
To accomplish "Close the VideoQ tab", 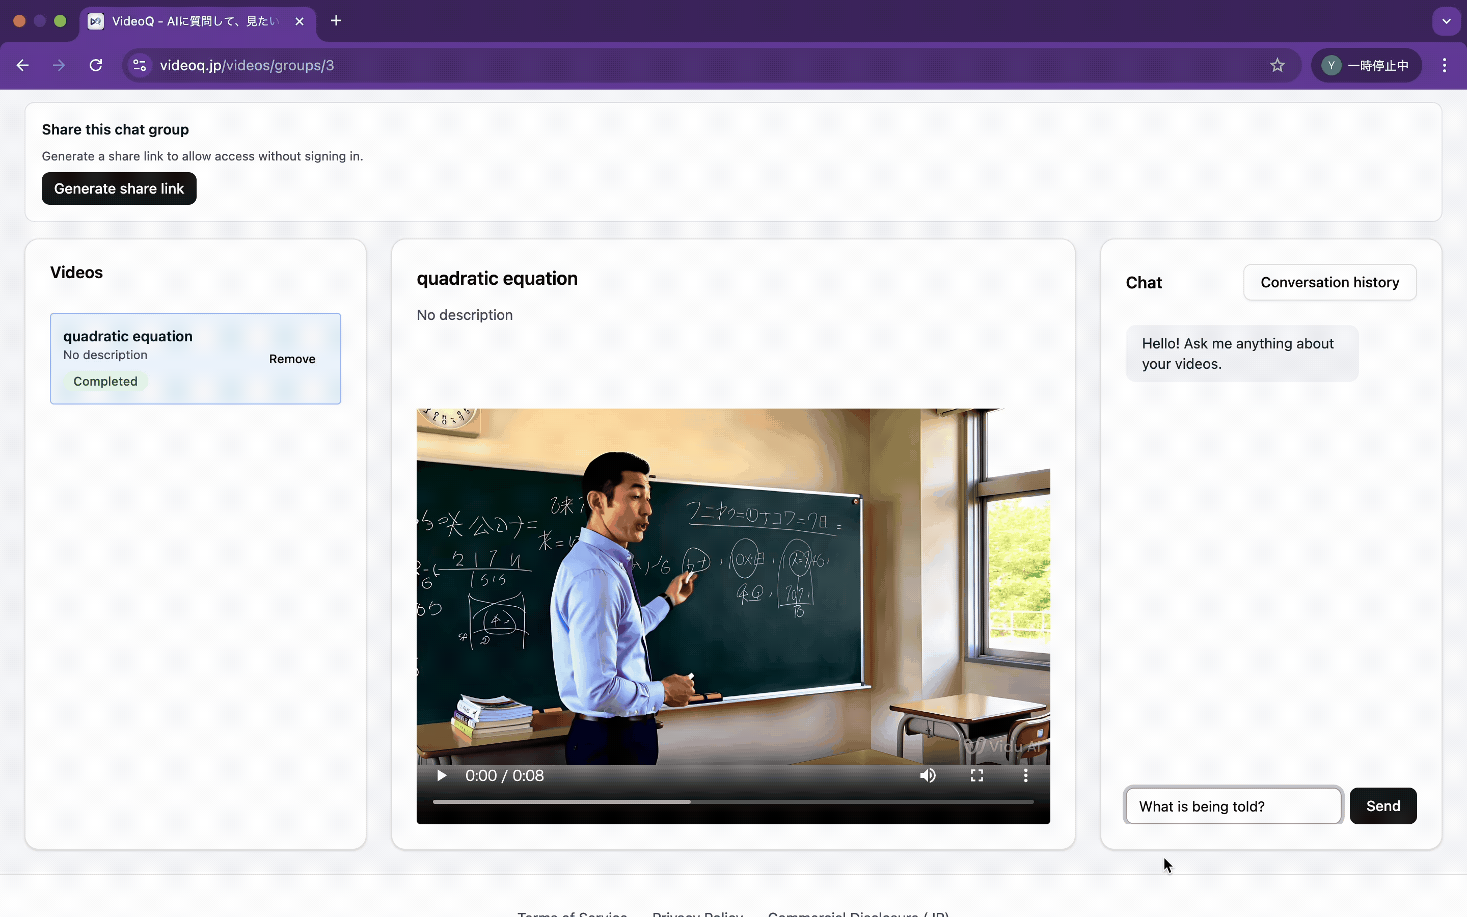I will 300,21.
